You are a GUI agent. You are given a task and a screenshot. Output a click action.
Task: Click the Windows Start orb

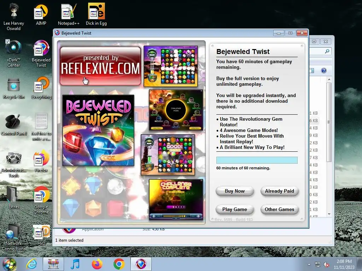9,264
